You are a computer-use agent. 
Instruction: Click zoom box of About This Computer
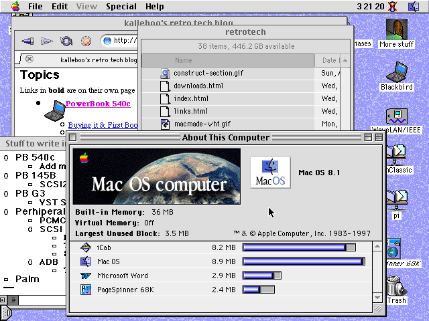point(368,137)
